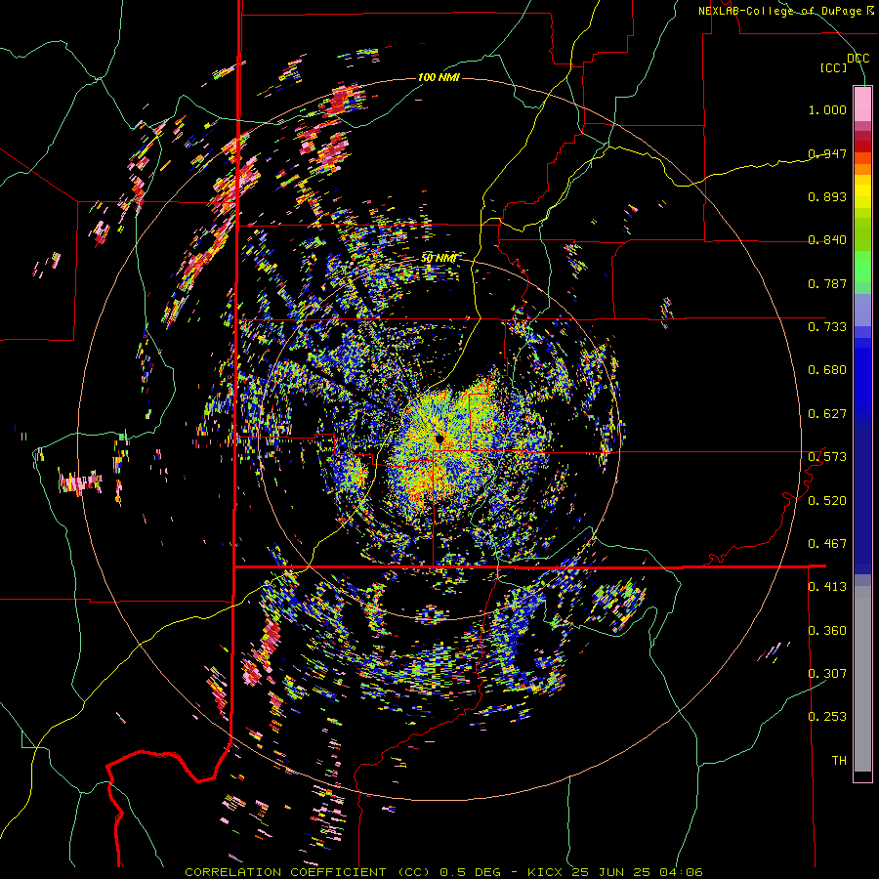Screen dimensions: 879x879
Task: Click the 0.467 scale value
Action: tap(827, 544)
